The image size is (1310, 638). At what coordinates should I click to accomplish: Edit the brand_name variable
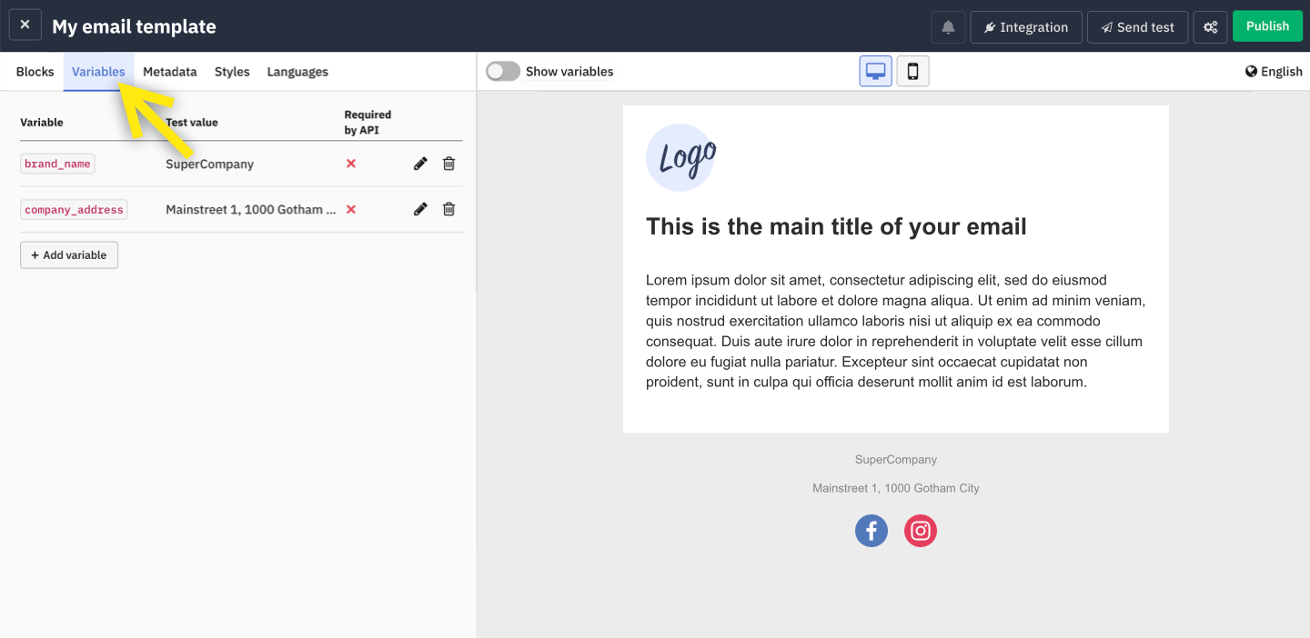pyautogui.click(x=420, y=164)
